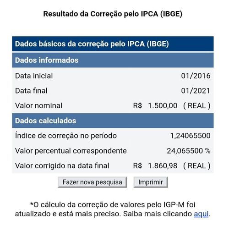Open the 'aqui' link
Image resolution: width=229 pixels, height=236 pixels.
tap(201, 214)
